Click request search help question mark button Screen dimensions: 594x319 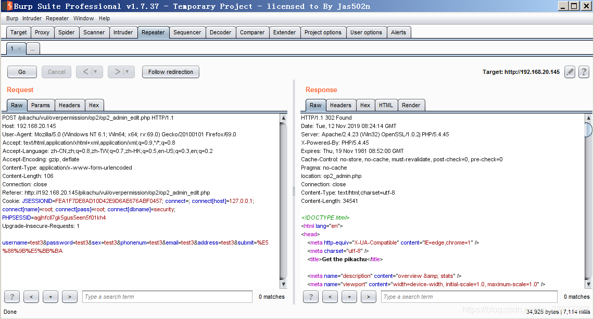point(12,297)
